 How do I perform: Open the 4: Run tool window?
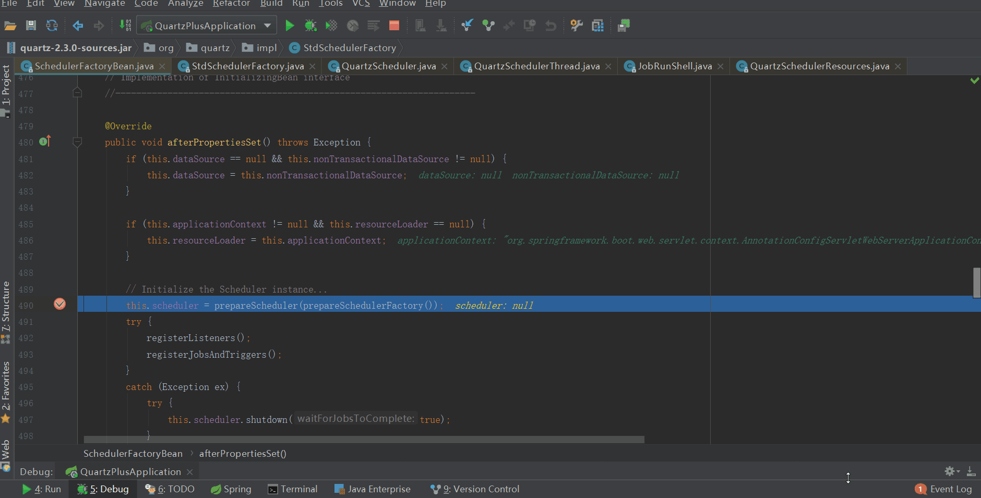pos(42,489)
